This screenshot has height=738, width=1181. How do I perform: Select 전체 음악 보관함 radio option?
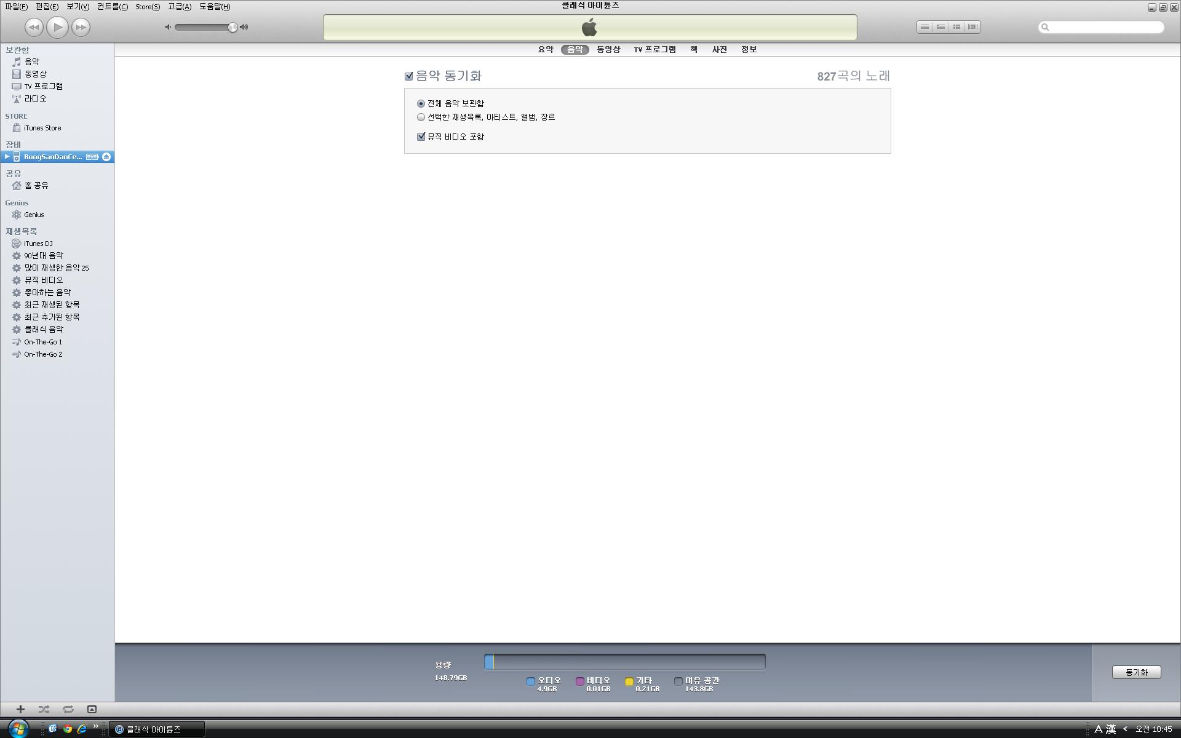[421, 103]
